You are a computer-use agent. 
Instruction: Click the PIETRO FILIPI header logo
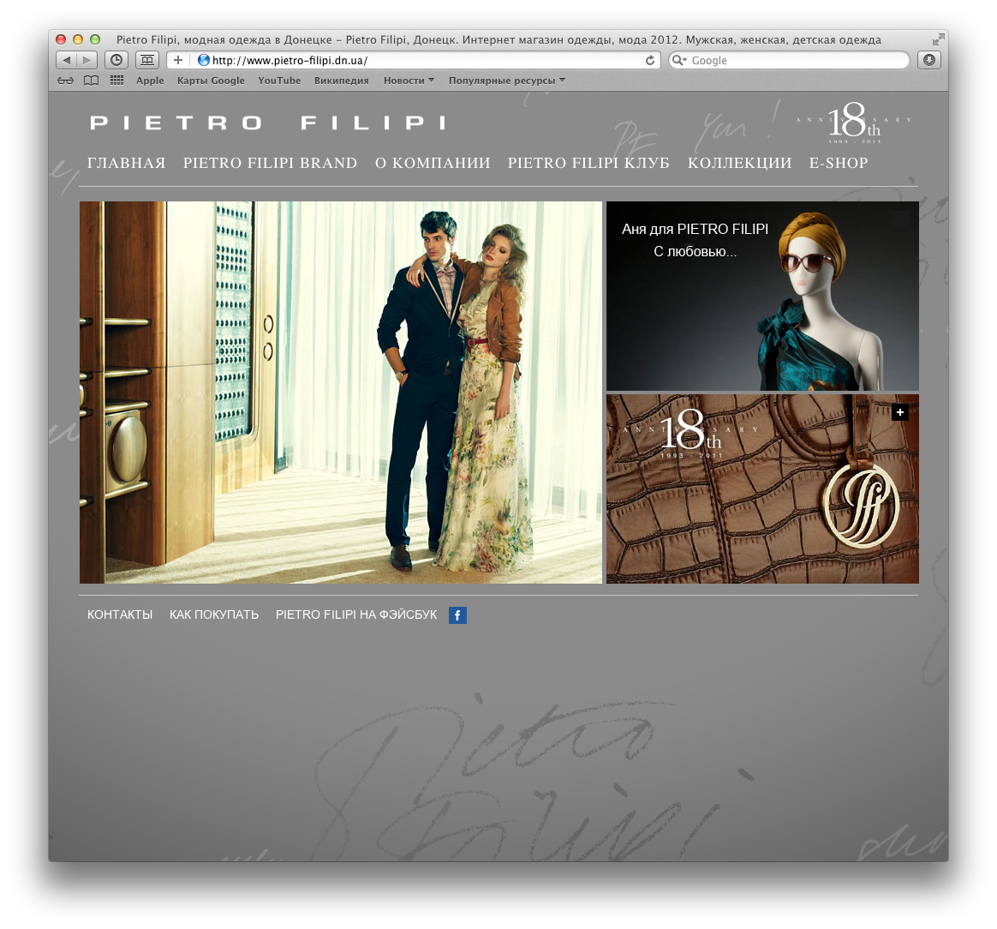268,123
